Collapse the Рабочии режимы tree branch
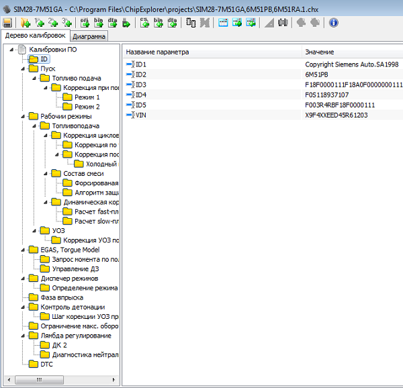The width and height of the screenshot is (403, 388). click(x=24, y=116)
